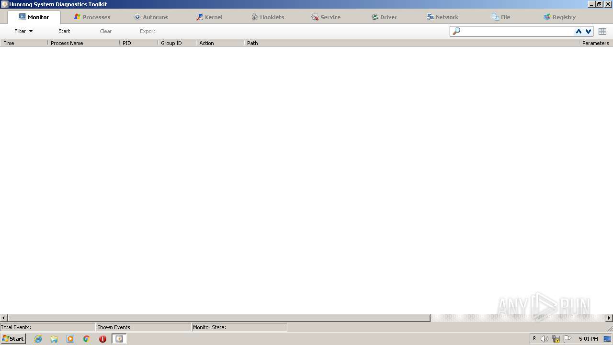Image resolution: width=613 pixels, height=345 pixels.
Task: Click the taskbar clock 5:01 PM
Action: pyautogui.click(x=588, y=339)
